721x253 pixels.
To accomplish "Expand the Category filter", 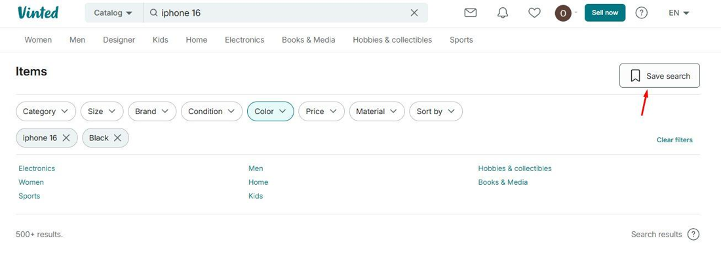I will (46, 111).
